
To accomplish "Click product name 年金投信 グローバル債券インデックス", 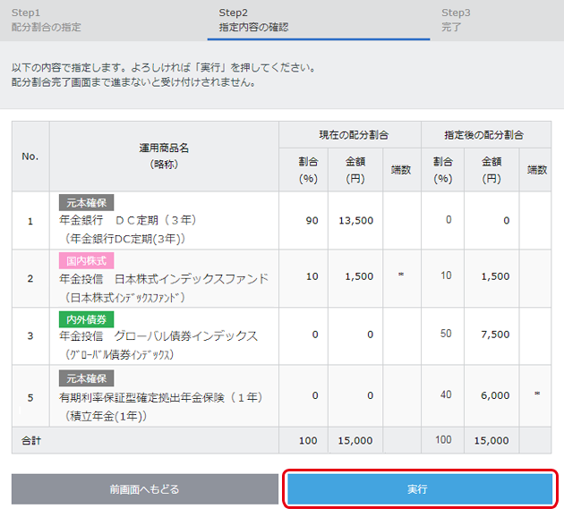I will (158, 336).
